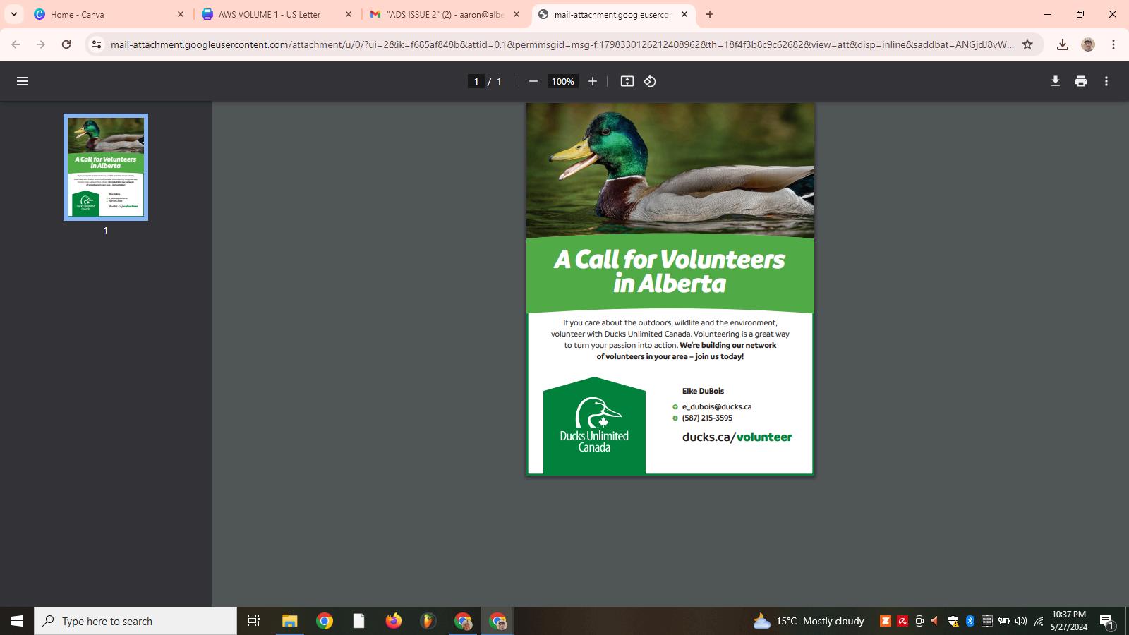Open Wi-Fi network settings in the tray
This screenshot has height=635, width=1129.
(x=1039, y=621)
